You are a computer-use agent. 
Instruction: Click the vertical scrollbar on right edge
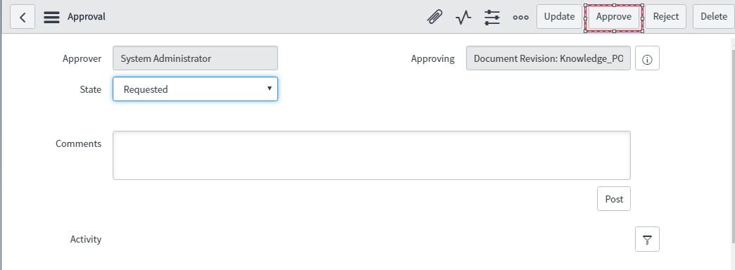point(733,141)
